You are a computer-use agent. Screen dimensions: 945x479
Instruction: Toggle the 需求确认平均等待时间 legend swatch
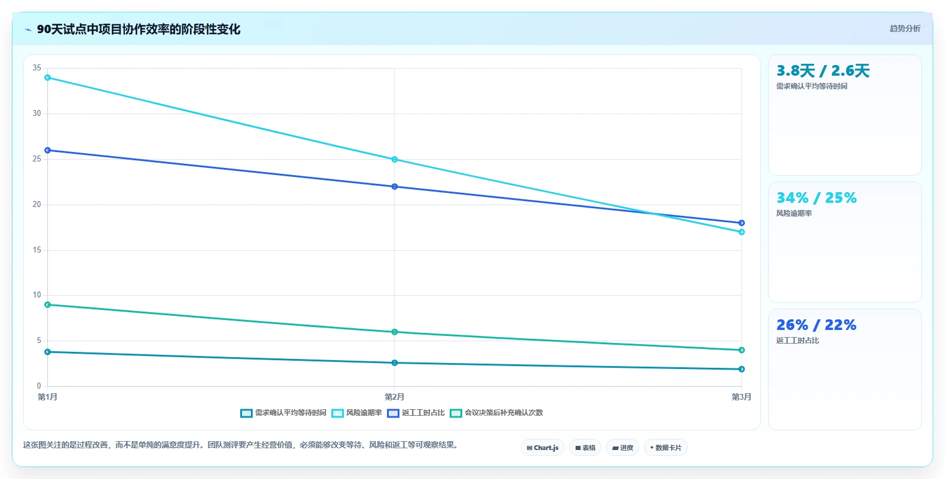click(x=246, y=413)
